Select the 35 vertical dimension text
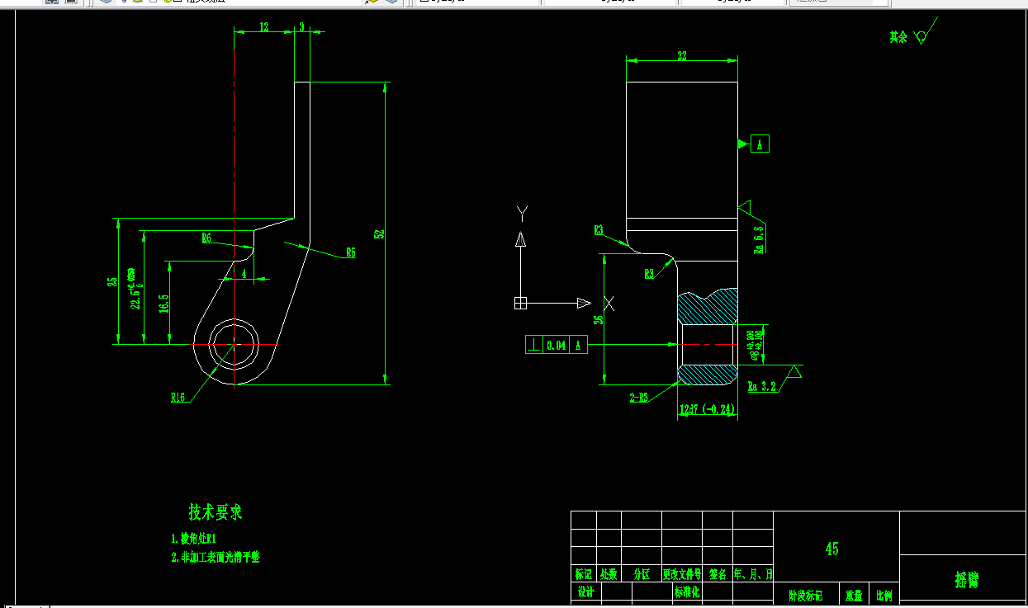The width and height of the screenshot is (1028, 608). [112, 282]
